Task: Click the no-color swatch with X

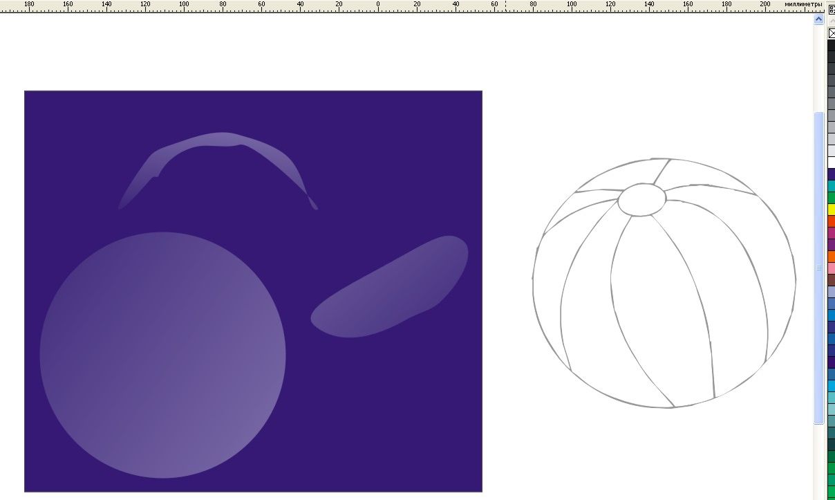Action: 832,33
